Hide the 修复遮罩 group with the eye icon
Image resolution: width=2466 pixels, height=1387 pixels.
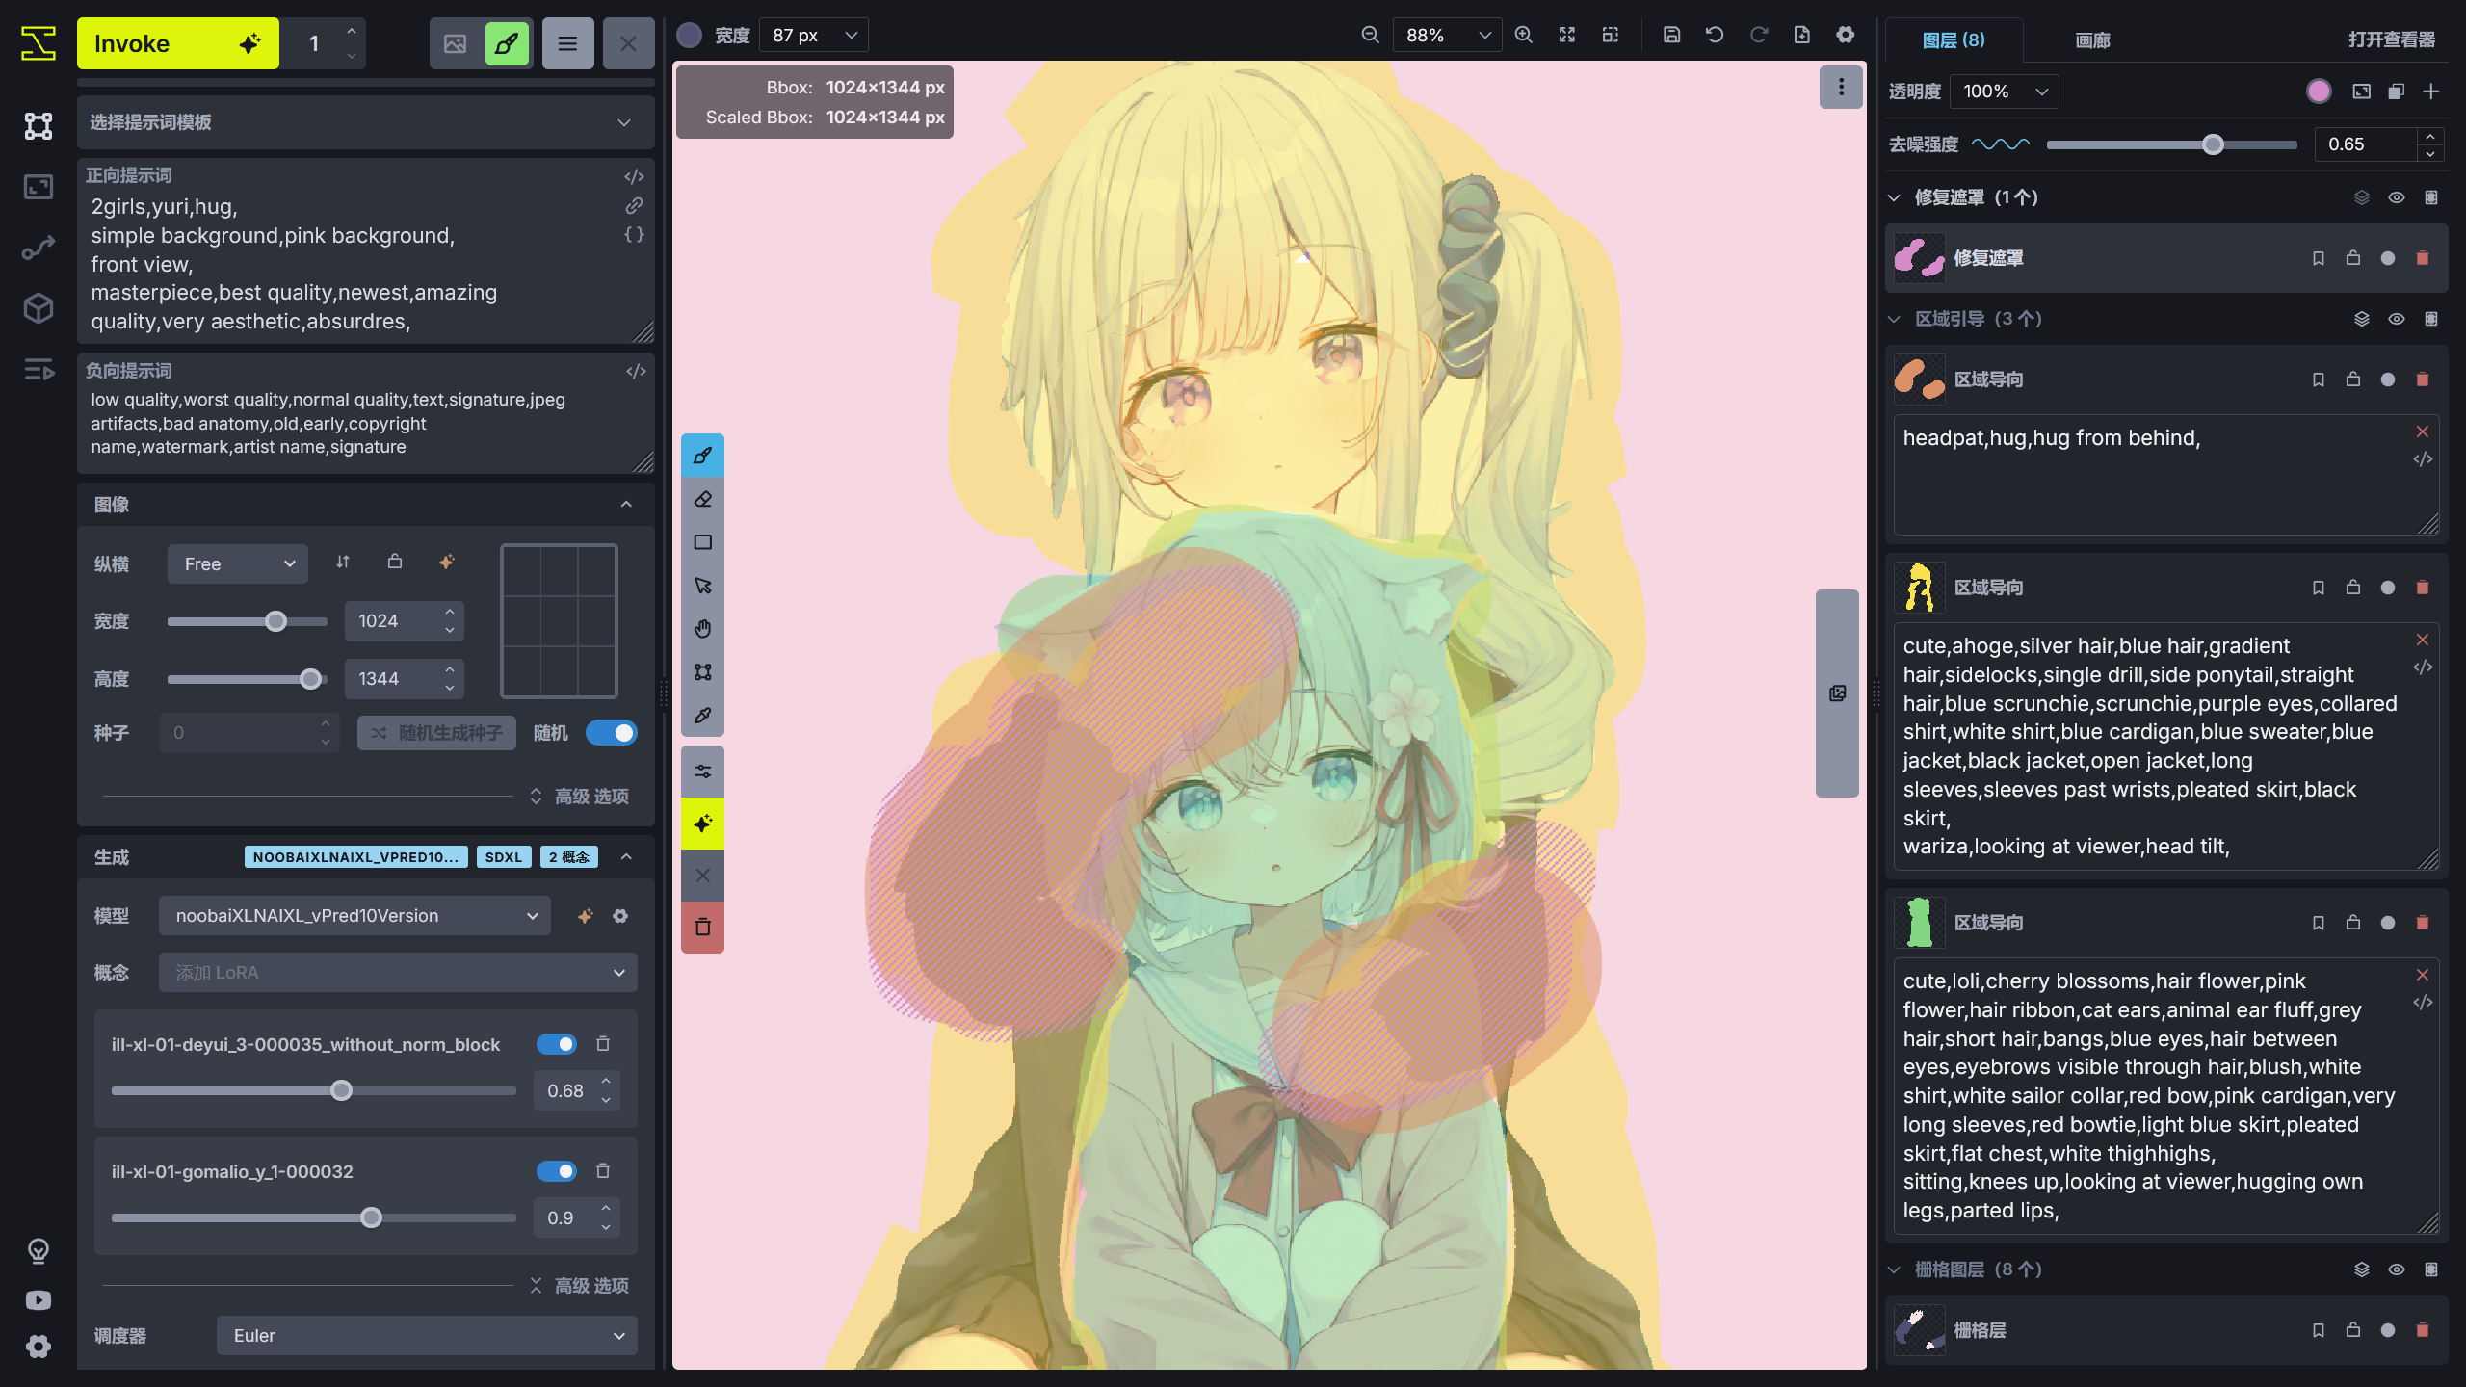coord(2396,196)
